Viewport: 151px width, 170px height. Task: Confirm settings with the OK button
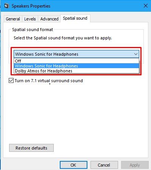coord(73,165)
